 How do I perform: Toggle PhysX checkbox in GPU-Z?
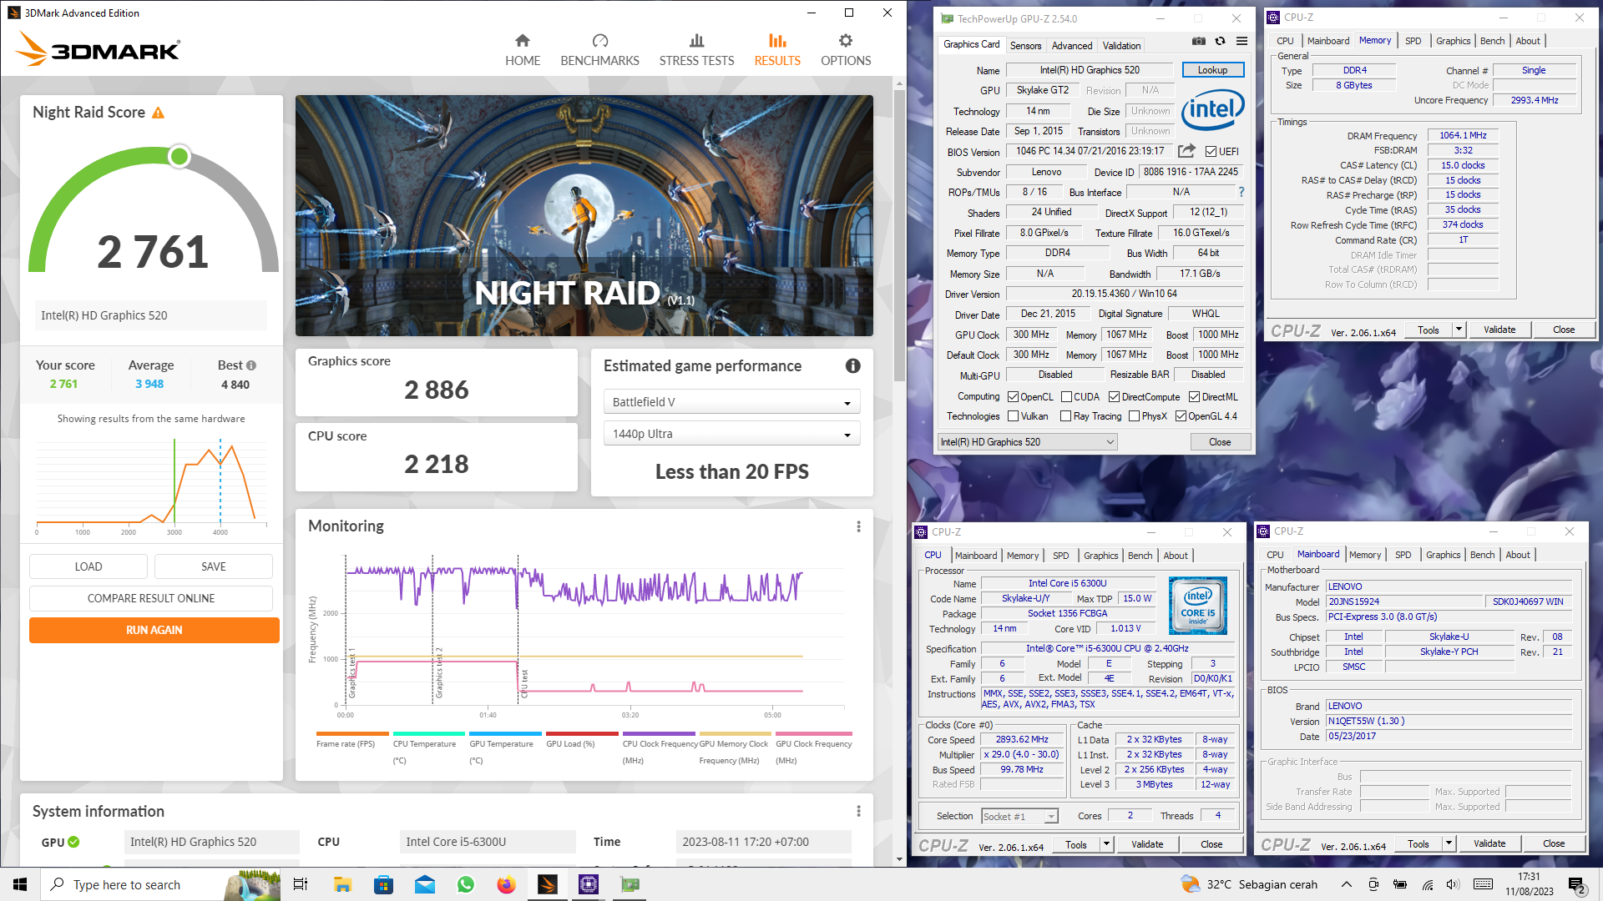point(1134,416)
